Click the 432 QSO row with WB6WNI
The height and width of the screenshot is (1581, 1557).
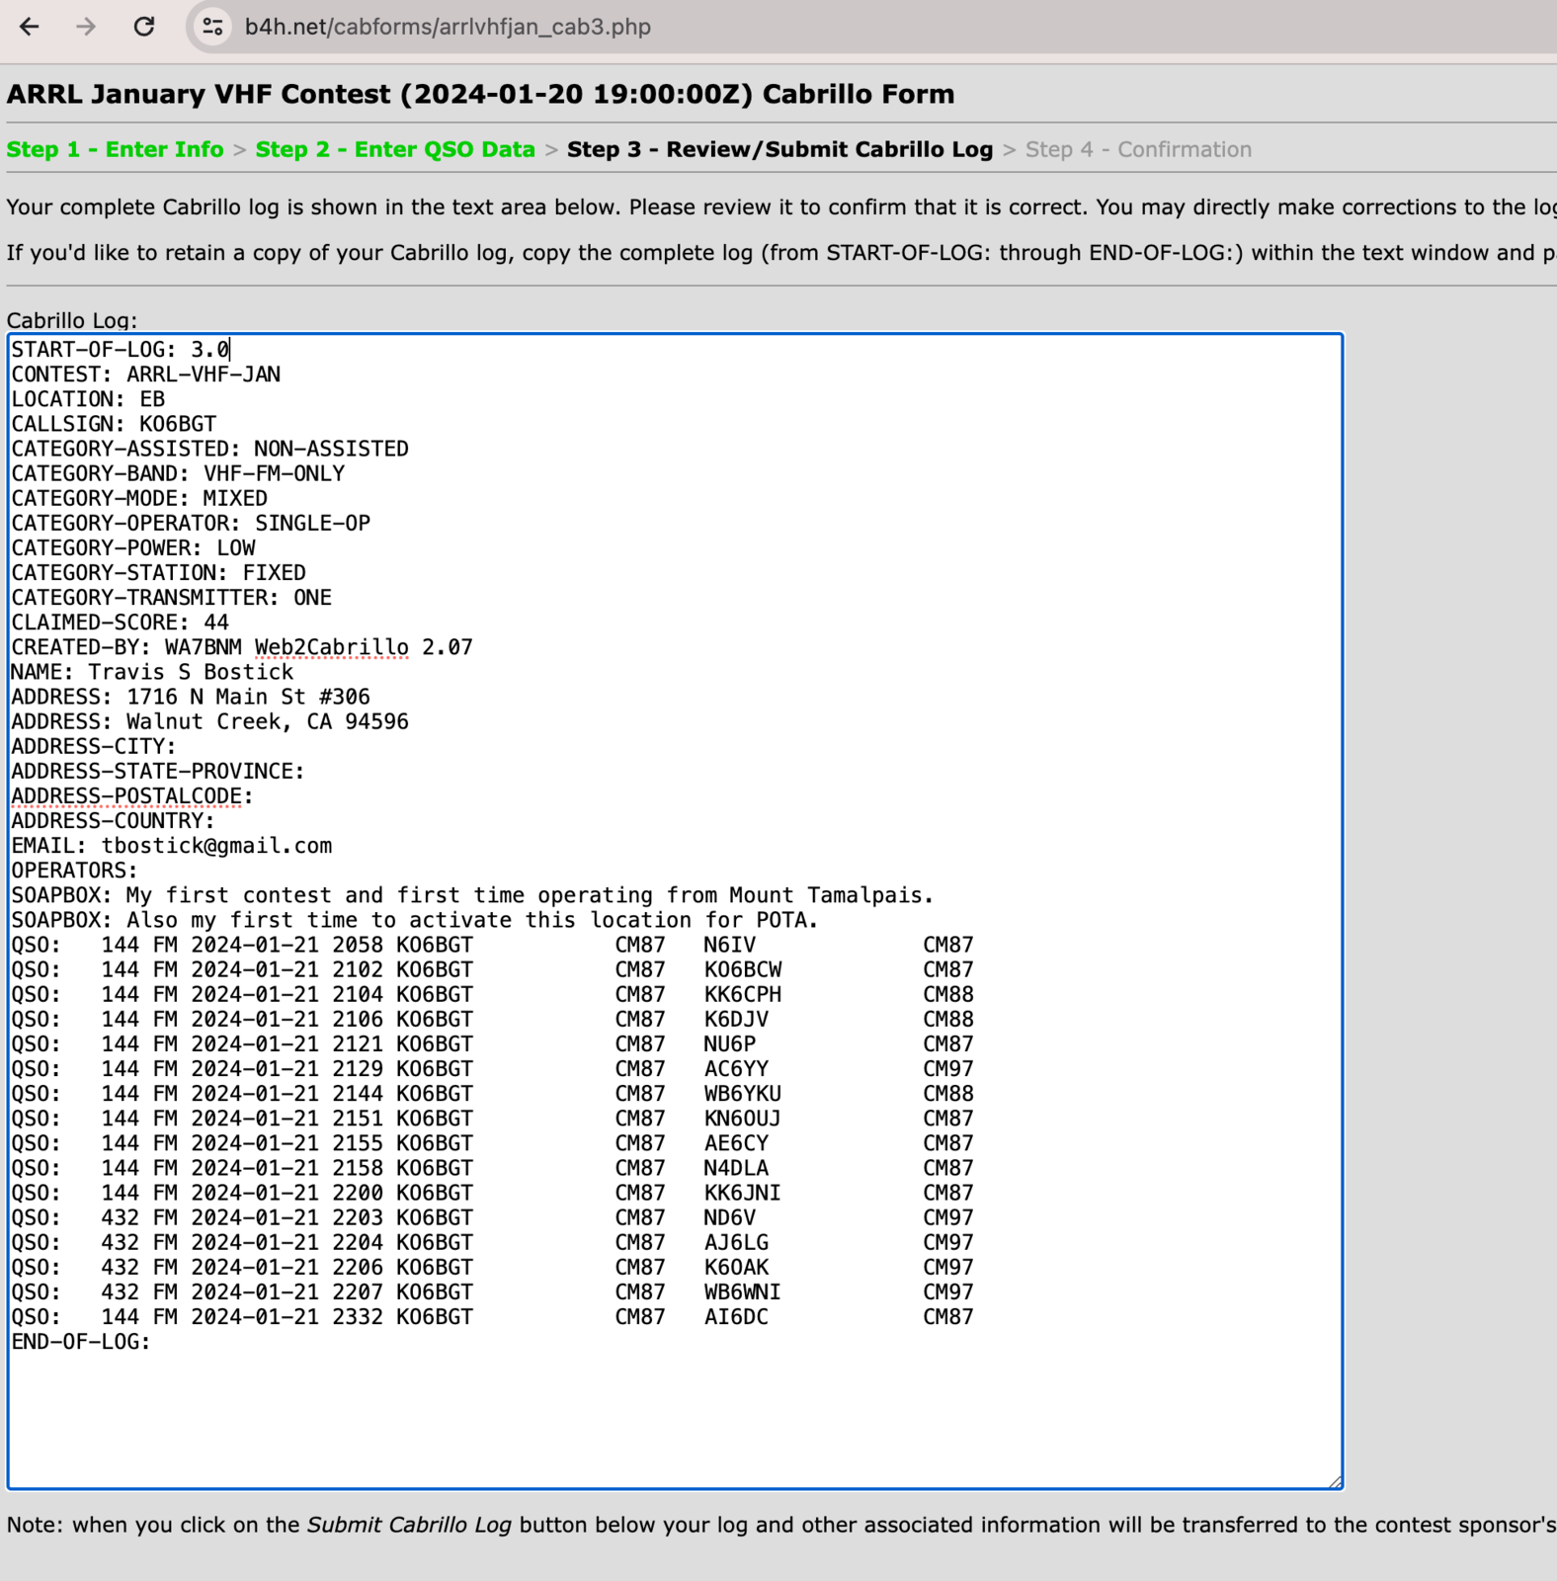(492, 1292)
